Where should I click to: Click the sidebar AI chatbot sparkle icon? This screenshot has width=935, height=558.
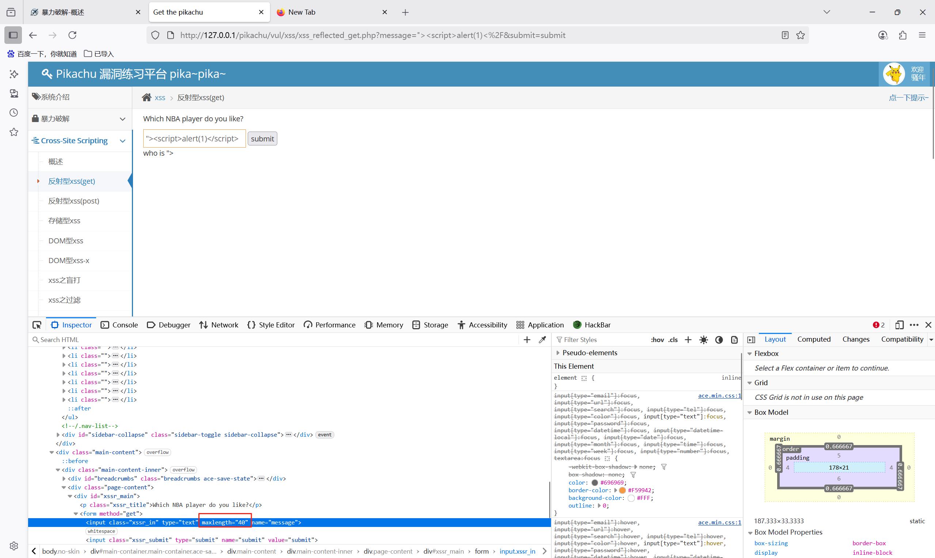[x=14, y=74]
